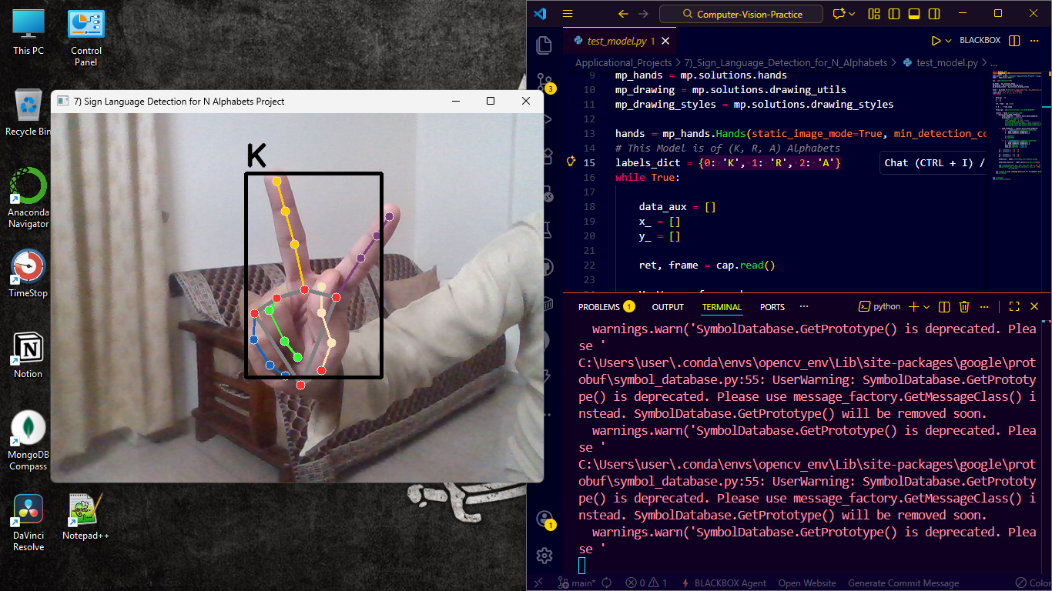Image resolution: width=1052 pixels, height=591 pixels.
Task: Select the python terminal instance
Action: [879, 306]
